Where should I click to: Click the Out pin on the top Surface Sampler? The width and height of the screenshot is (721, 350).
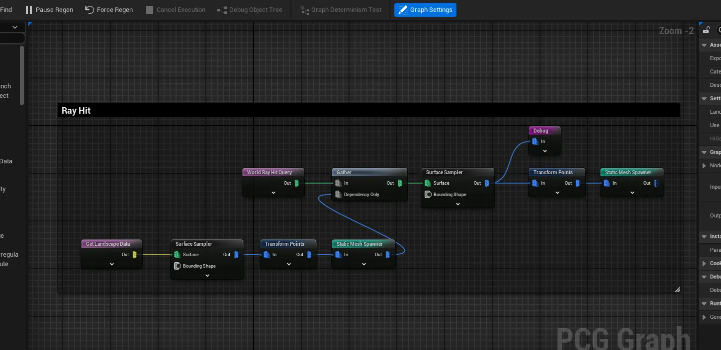487,183
